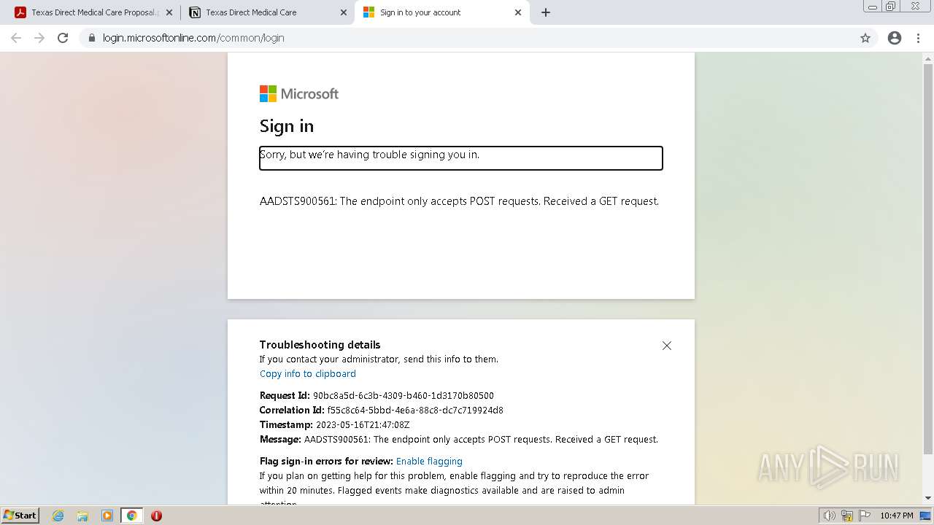Screen dimensions: 934x525
Task: Open a new browser tab
Action: point(546,12)
